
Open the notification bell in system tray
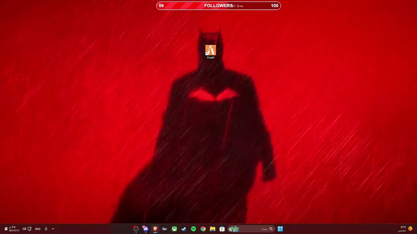point(6,229)
